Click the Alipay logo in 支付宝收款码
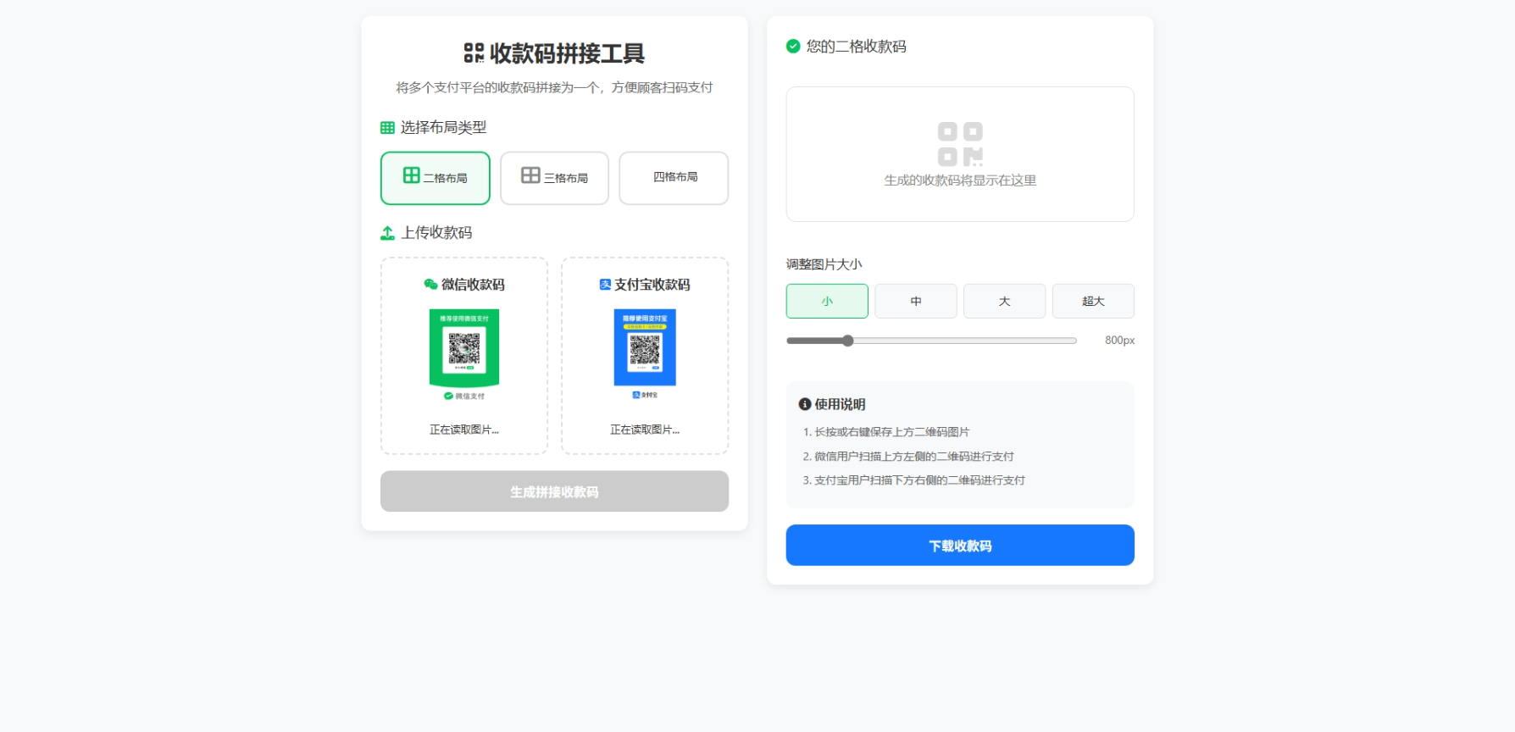 pyautogui.click(x=605, y=285)
